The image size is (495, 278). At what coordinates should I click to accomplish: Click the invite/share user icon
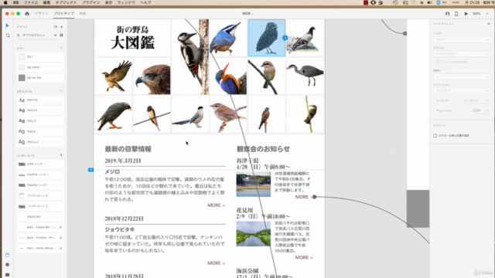tap(447, 14)
